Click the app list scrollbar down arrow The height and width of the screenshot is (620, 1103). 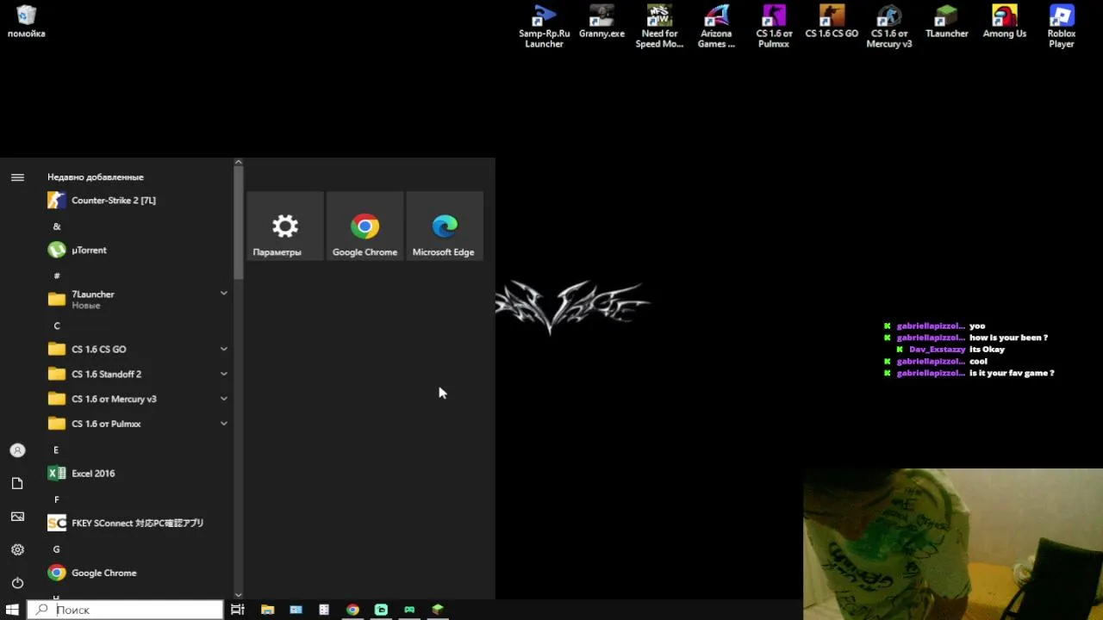click(239, 594)
